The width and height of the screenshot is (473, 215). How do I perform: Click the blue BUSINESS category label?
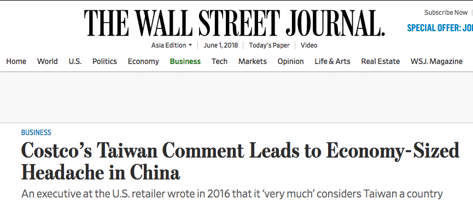(36, 132)
